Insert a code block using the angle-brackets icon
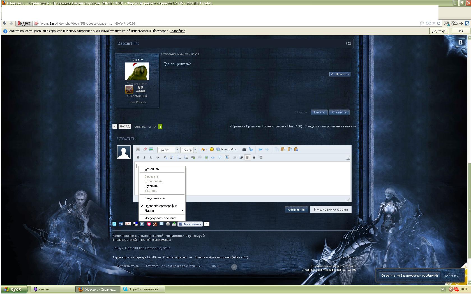The width and height of the screenshot is (471, 294). click(213, 157)
